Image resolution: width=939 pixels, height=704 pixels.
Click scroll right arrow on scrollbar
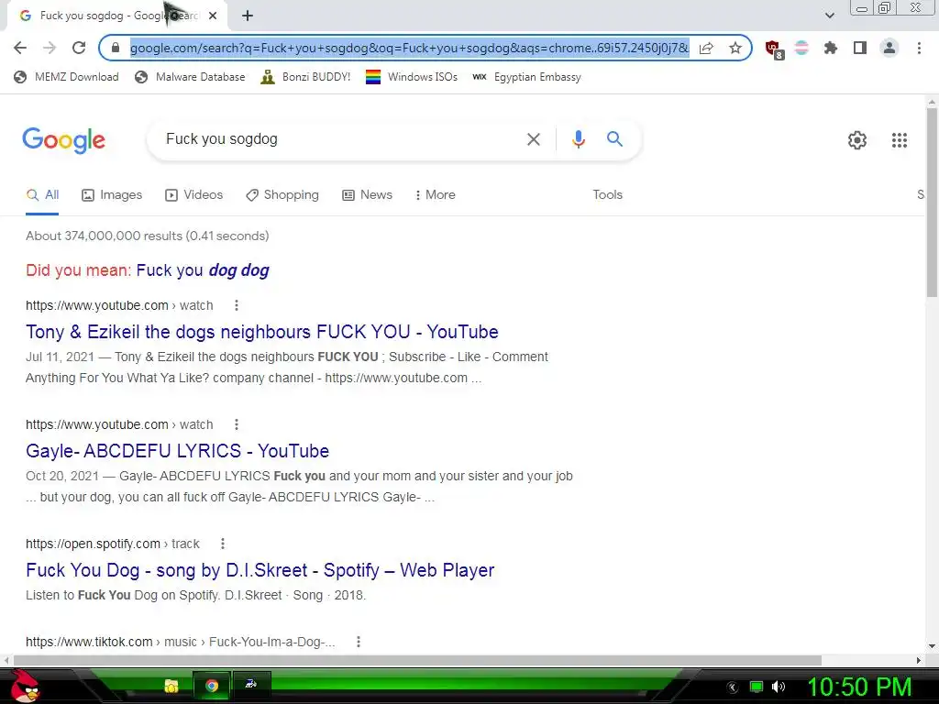pos(919,660)
